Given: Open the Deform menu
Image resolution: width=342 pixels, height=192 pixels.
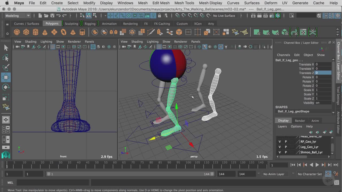Looking at the screenshot, I should 271,3.
